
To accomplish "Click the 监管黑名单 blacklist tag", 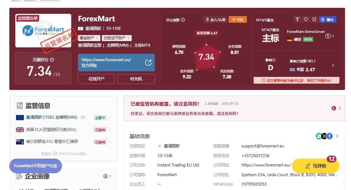I will pyautogui.click(x=28, y=18).
